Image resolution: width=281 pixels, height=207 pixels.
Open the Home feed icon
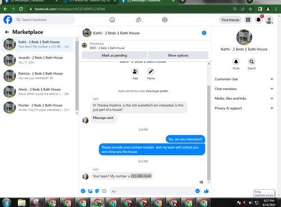[x=112, y=20]
